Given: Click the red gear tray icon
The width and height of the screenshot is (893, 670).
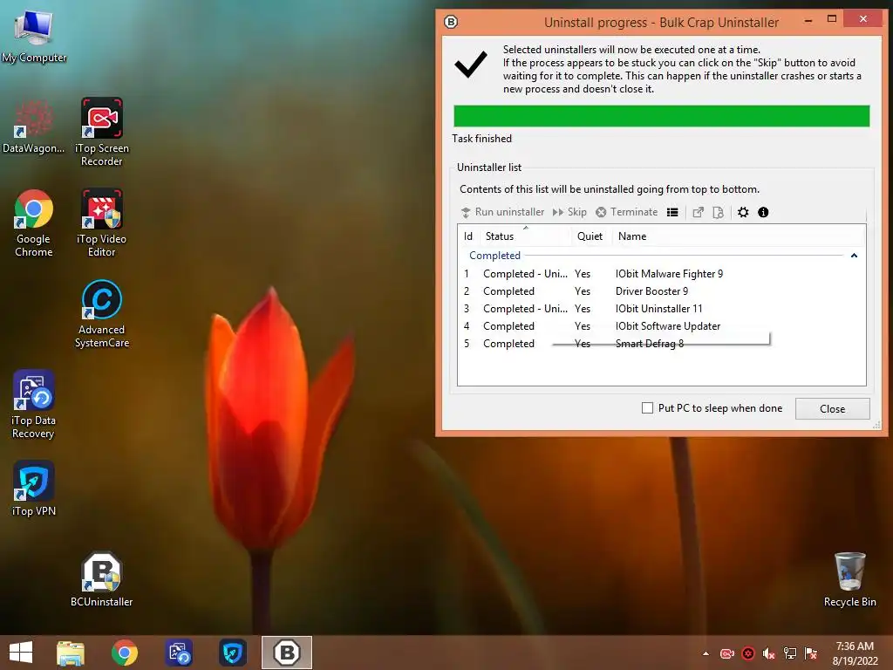Looking at the screenshot, I should [748, 653].
